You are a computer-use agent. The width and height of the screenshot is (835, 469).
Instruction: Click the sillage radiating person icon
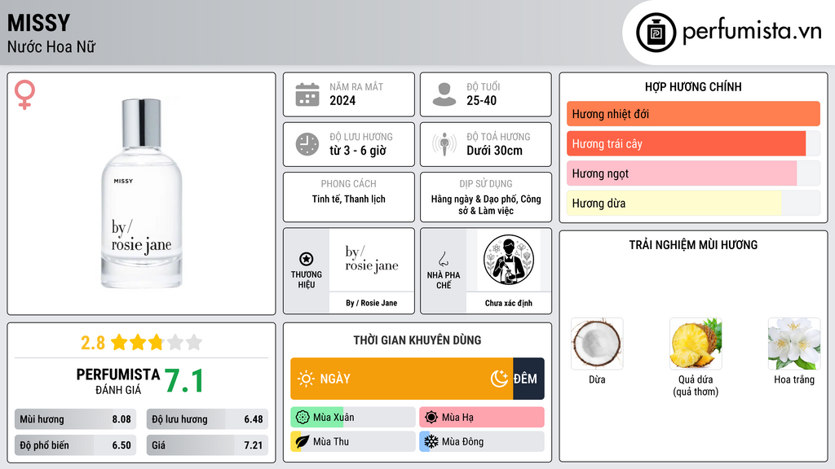tap(444, 144)
